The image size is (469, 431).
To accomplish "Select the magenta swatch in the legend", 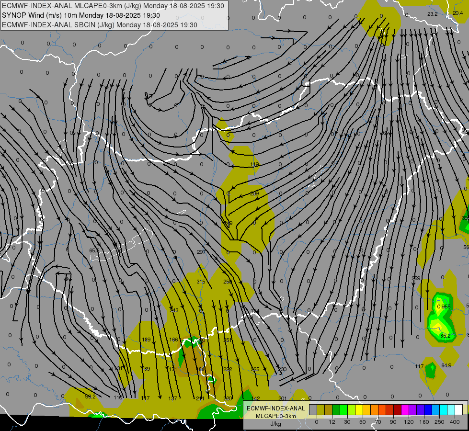I will (x=405, y=409).
